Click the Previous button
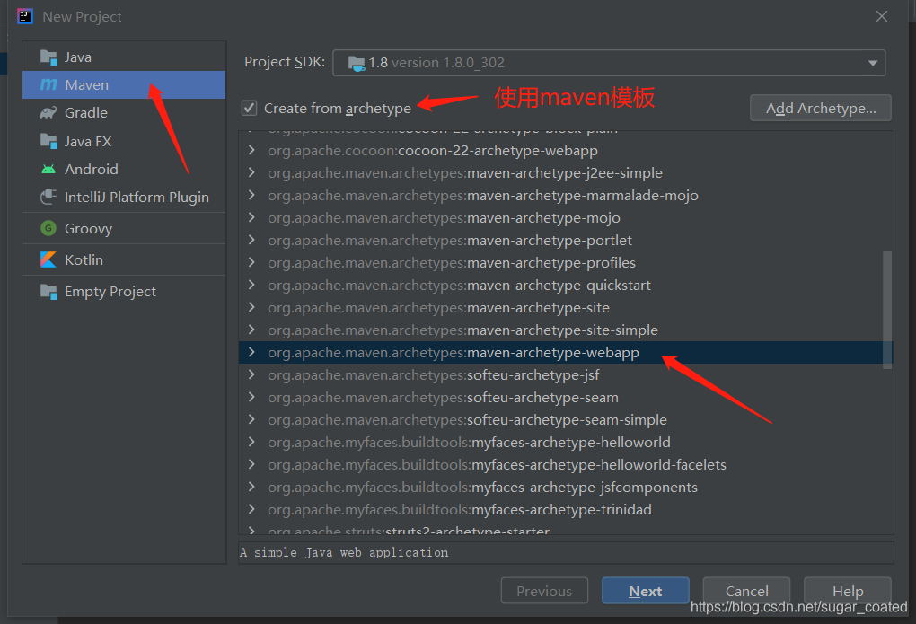Viewport: 916px width, 624px height. (544, 591)
